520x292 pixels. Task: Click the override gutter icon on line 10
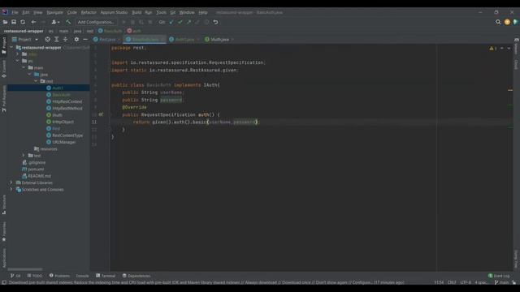[101, 114]
